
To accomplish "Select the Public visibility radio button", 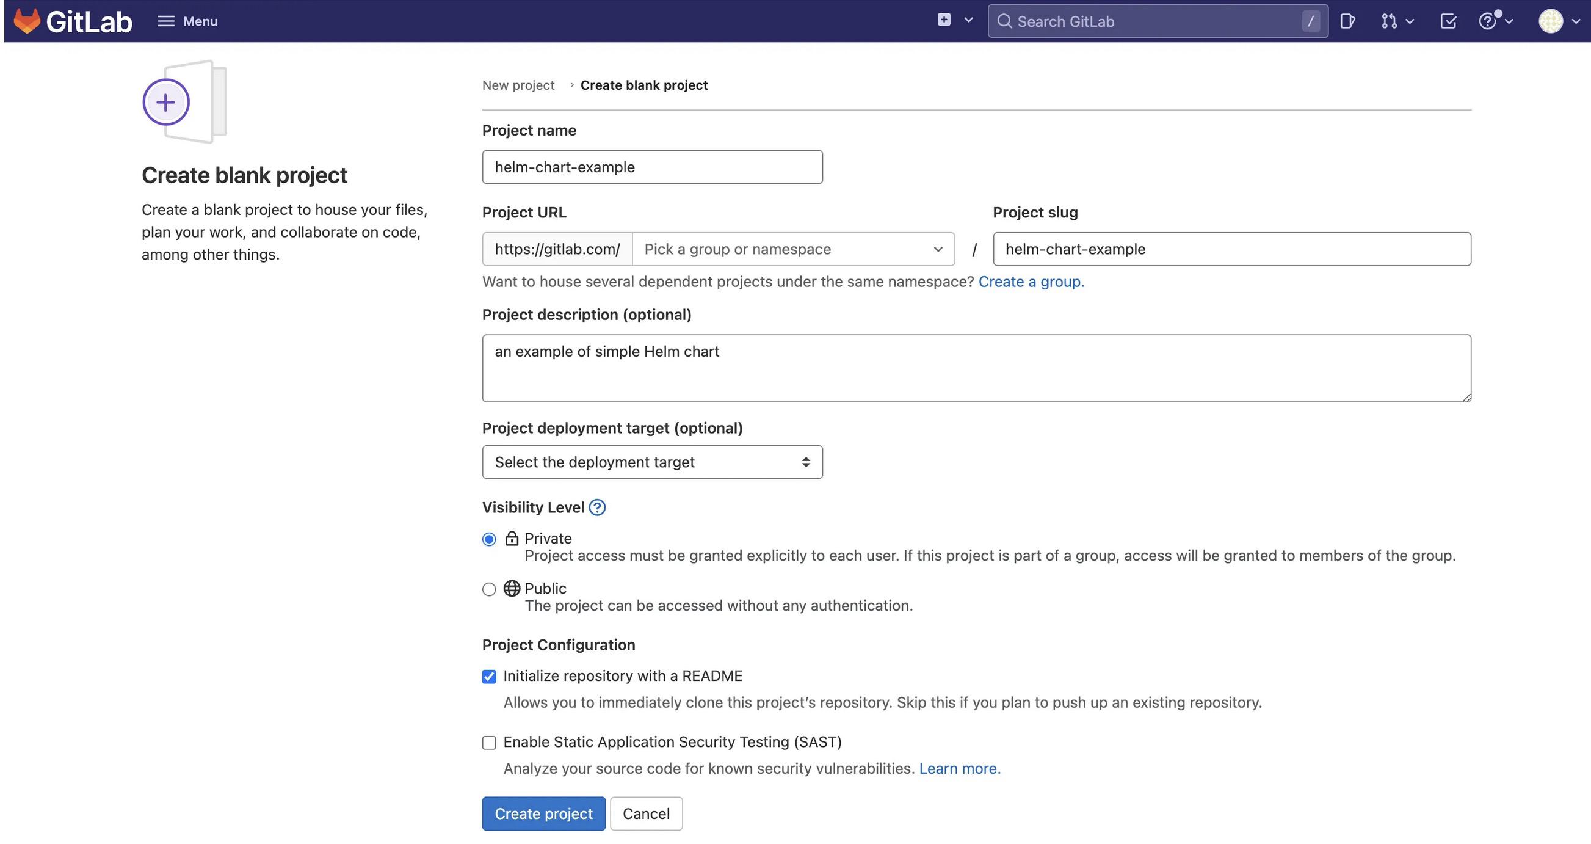I will point(489,589).
